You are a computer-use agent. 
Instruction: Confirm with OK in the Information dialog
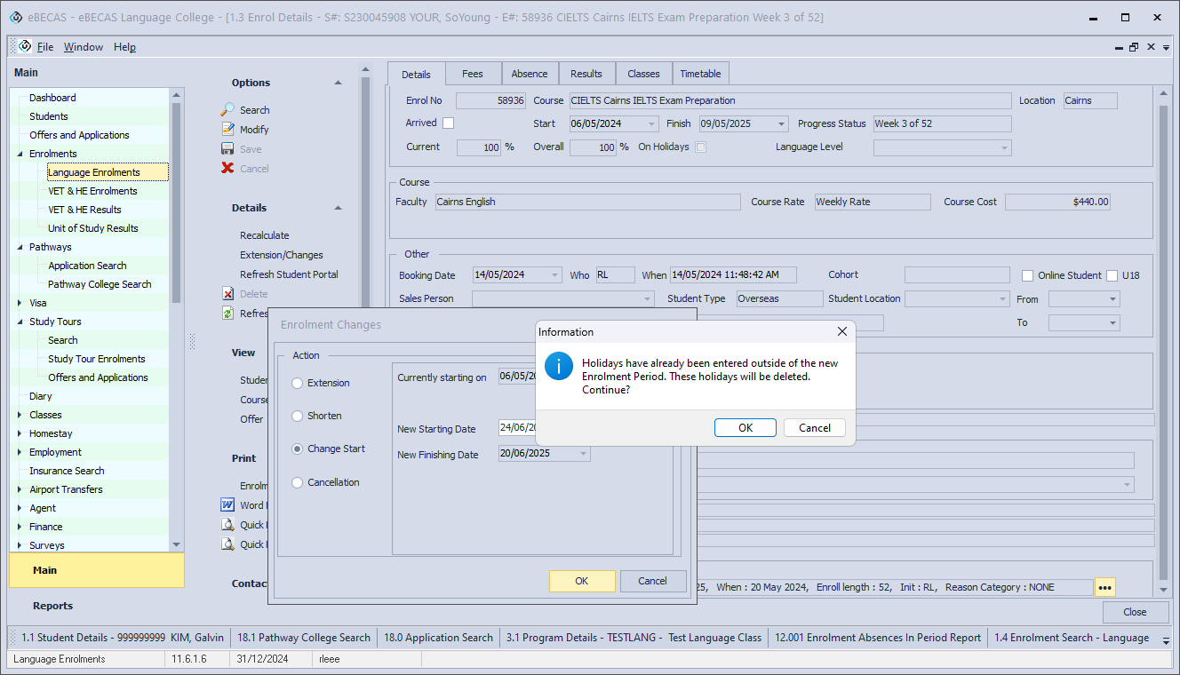pyautogui.click(x=745, y=427)
